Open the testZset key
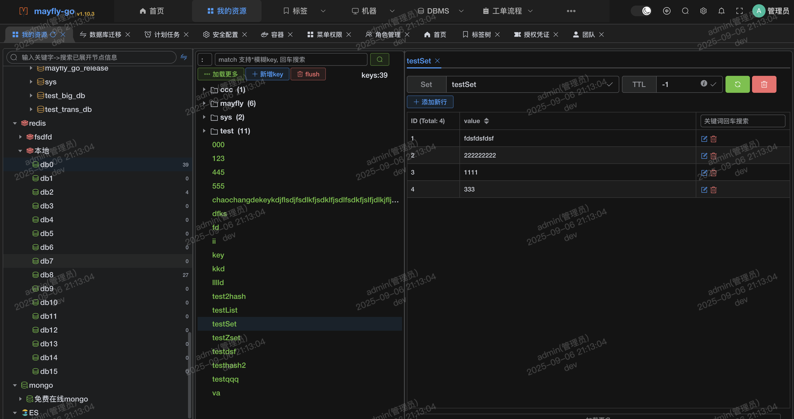Image resolution: width=794 pixels, height=419 pixels. coord(226,338)
